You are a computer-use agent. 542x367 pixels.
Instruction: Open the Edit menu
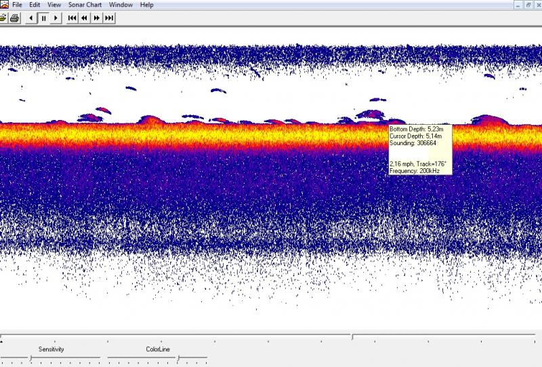tap(35, 5)
